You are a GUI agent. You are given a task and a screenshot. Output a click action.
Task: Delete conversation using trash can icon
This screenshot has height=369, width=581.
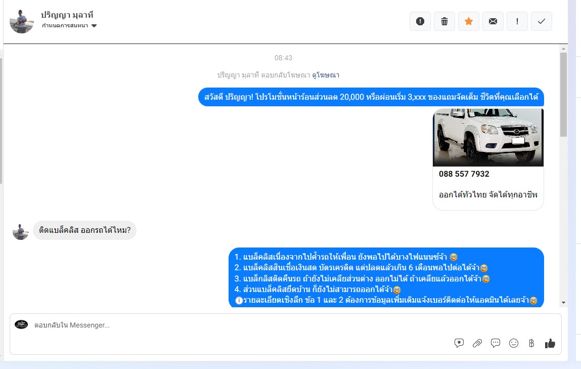click(x=444, y=21)
